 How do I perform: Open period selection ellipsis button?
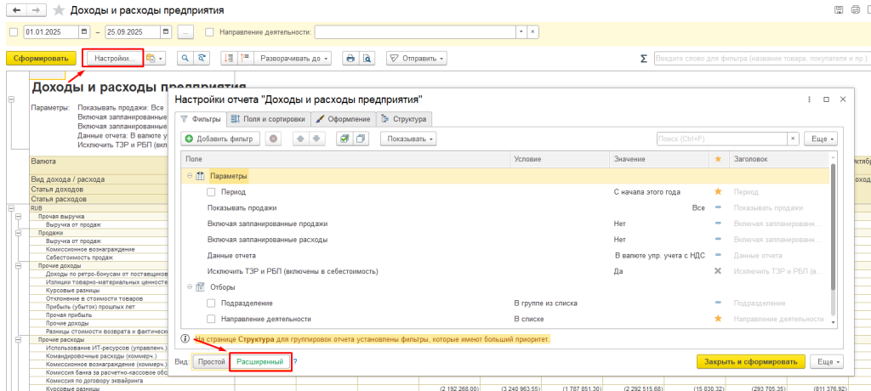pyautogui.click(x=185, y=31)
